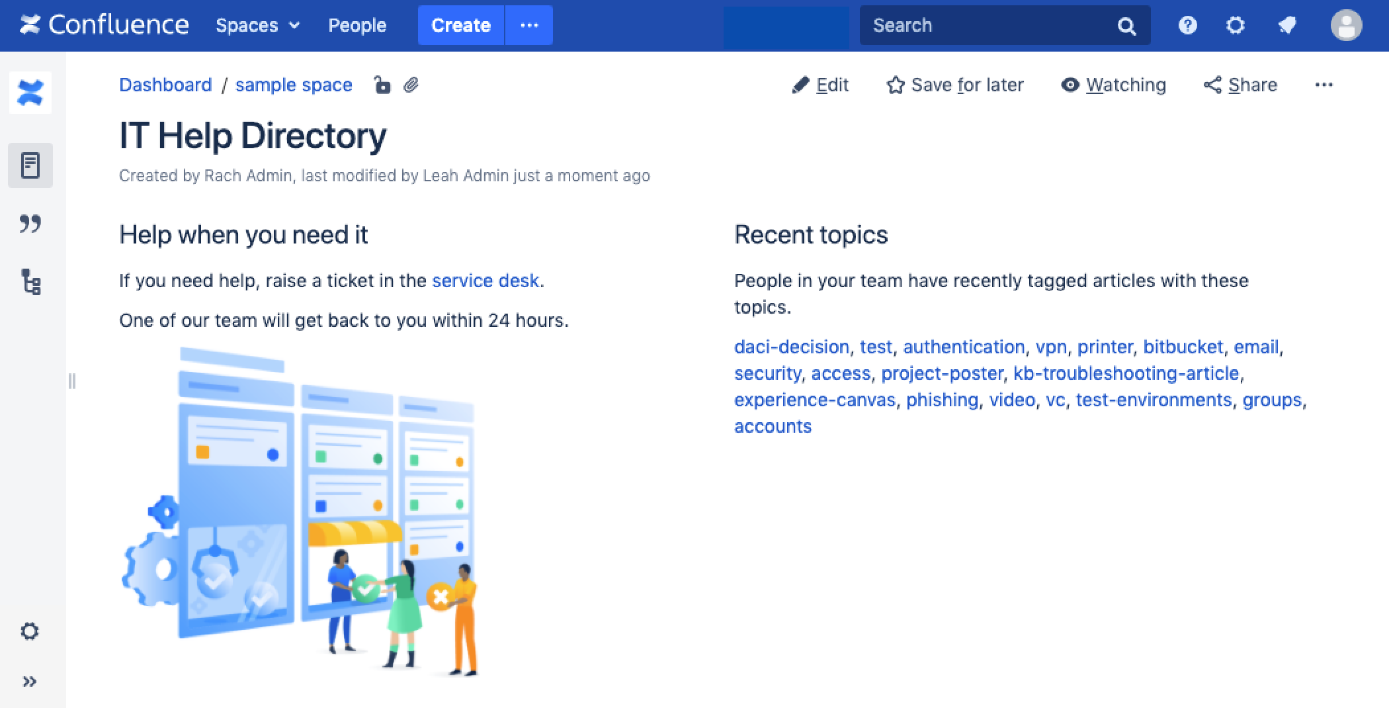Open space tools gear in sidebar

[30, 631]
